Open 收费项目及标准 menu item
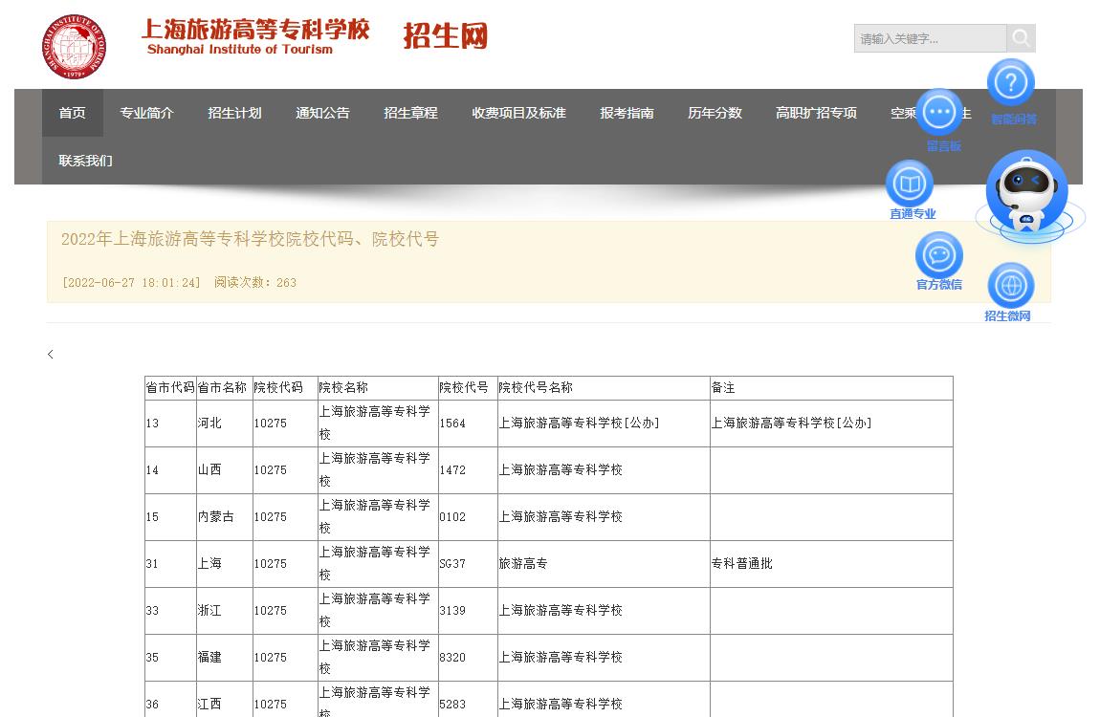The width and height of the screenshot is (1100, 717). [519, 113]
